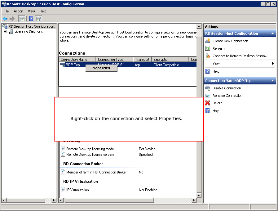This screenshot has width=278, height=211.
Task: Click Member of farm in RD Connection Broker
Action: (96, 172)
